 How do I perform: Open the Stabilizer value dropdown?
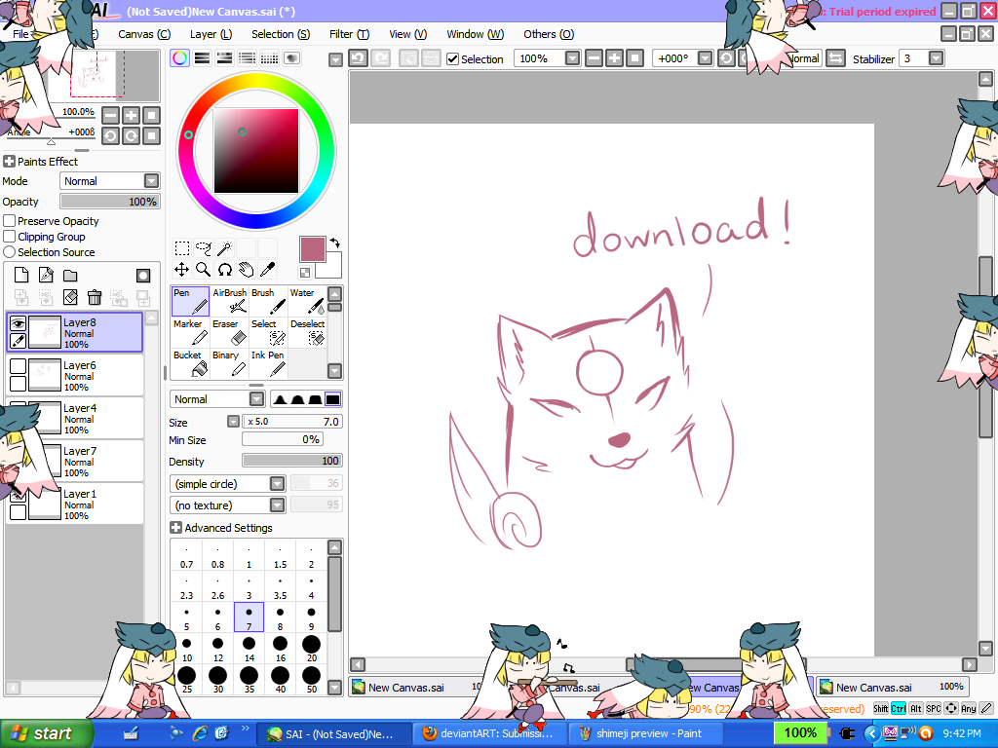[937, 58]
